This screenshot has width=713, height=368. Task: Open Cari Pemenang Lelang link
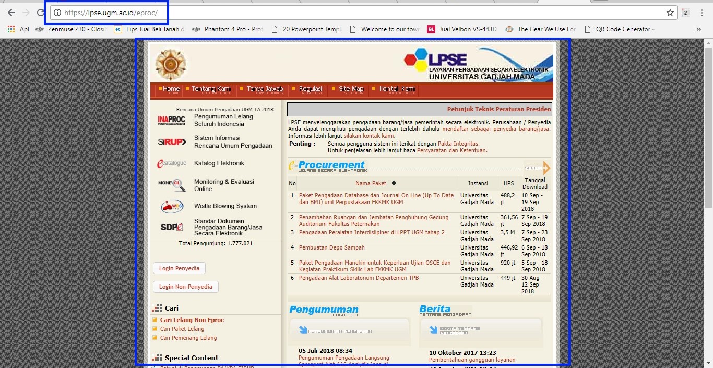click(188, 338)
